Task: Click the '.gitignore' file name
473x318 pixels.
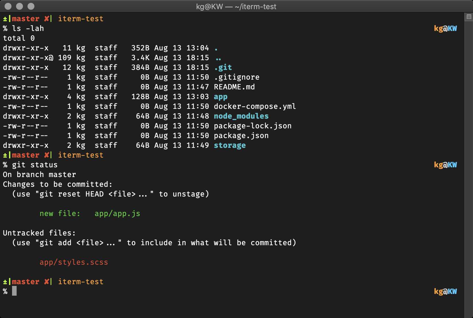Action: pos(237,77)
